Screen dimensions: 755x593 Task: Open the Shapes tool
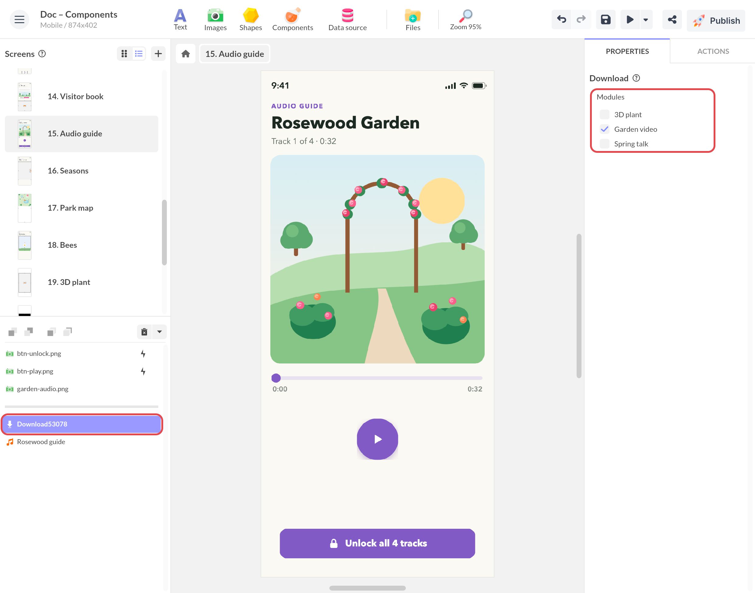[250, 19]
